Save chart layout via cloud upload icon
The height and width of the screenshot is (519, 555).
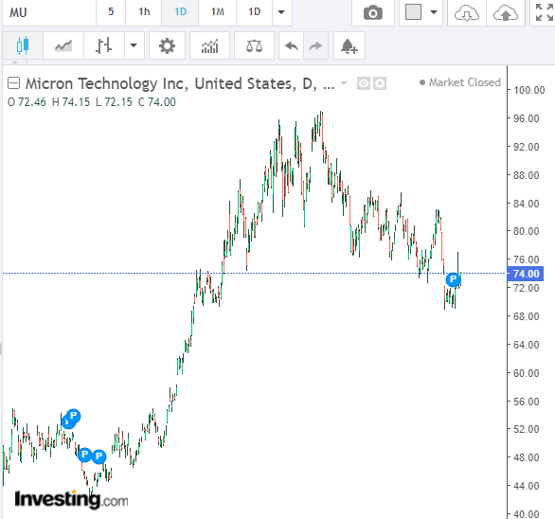point(506,12)
